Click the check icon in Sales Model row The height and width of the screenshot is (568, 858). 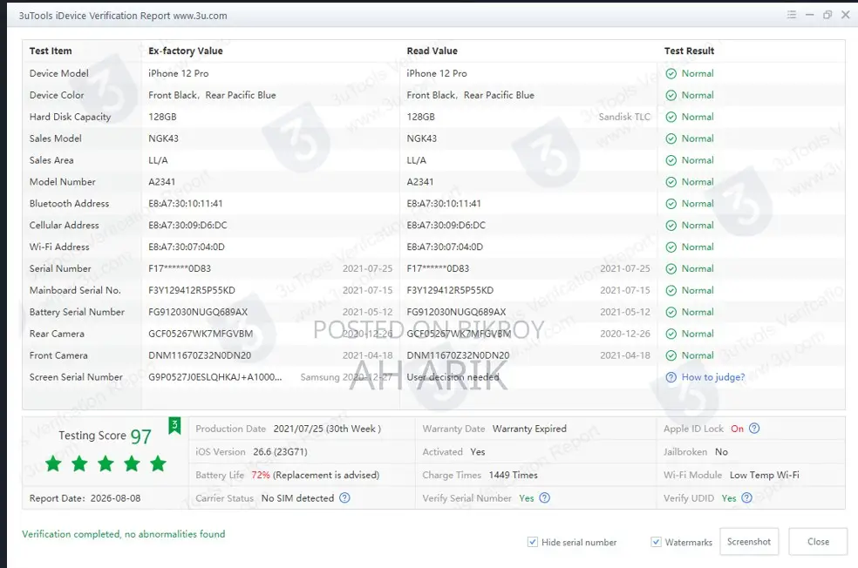click(671, 139)
